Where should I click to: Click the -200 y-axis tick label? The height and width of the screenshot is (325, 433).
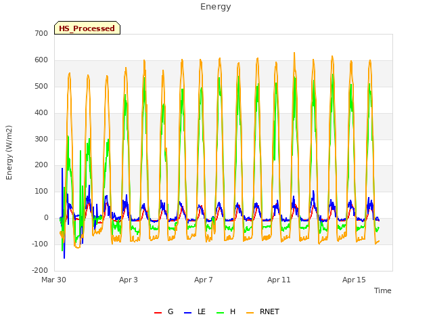[x=40, y=270]
